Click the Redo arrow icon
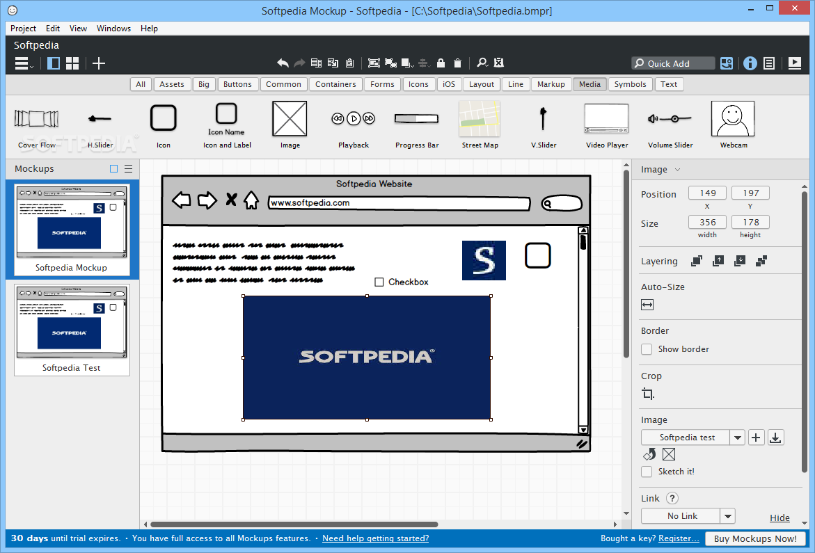 click(299, 63)
